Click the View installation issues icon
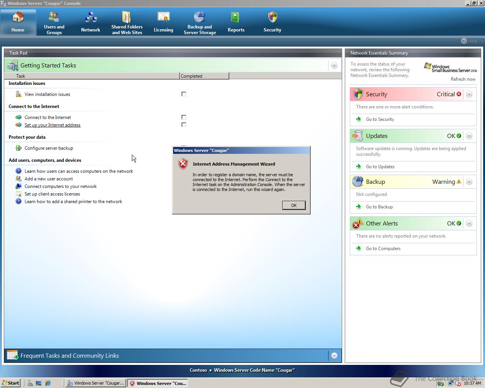Screen dimensions: 485x388 (19, 94)
